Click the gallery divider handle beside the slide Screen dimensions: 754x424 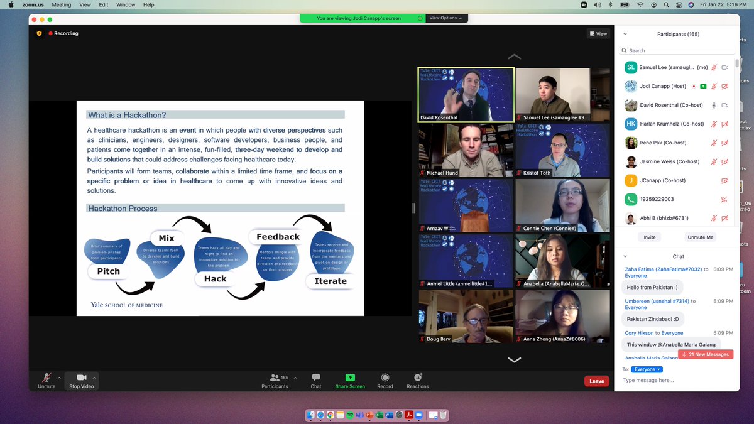click(x=413, y=207)
